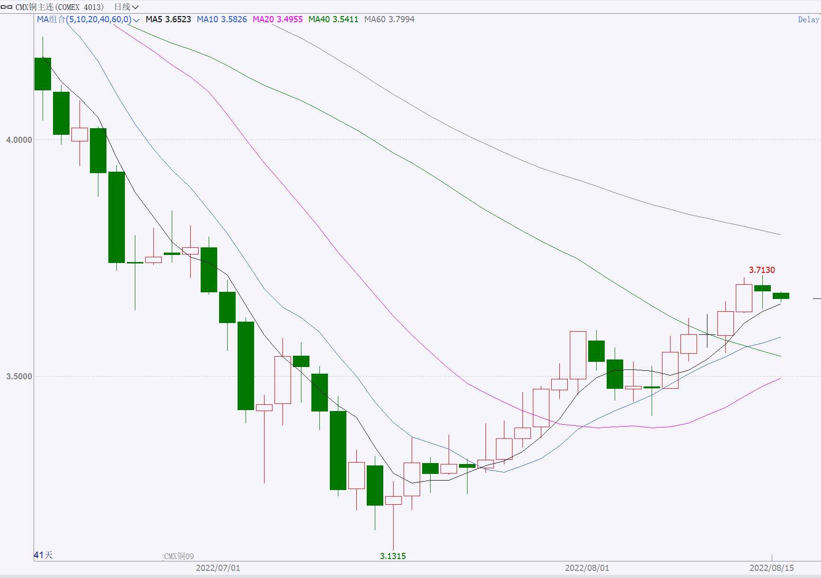
Task: Click the 3.5000 price axis label
Action: coord(19,377)
